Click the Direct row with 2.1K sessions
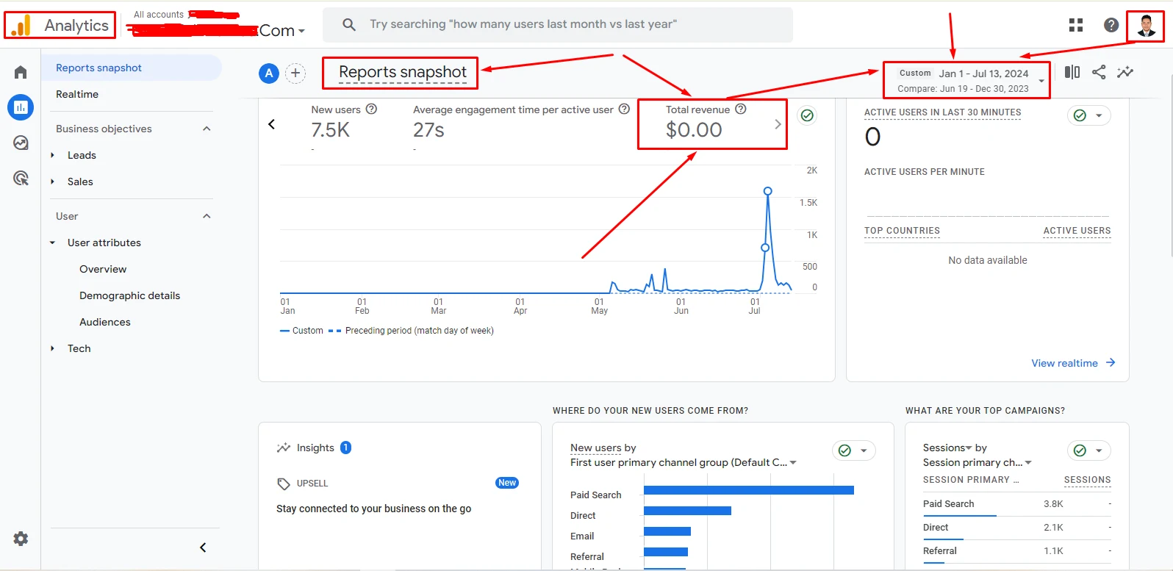The width and height of the screenshot is (1173, 571). (1017, 528)
